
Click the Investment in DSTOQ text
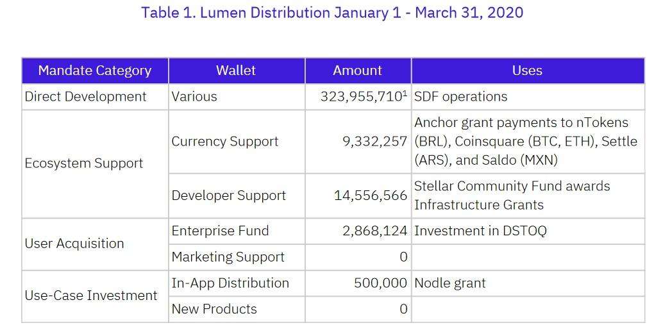[480, 231]
